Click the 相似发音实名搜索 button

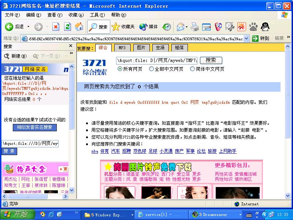(x=35, y=127)
